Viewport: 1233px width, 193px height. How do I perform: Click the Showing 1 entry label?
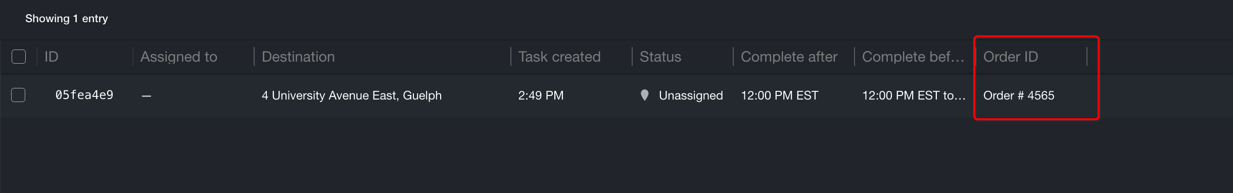coord(67,19)
